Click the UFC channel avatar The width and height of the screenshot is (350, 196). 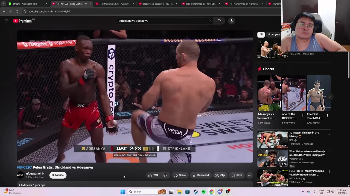[21, 175]
